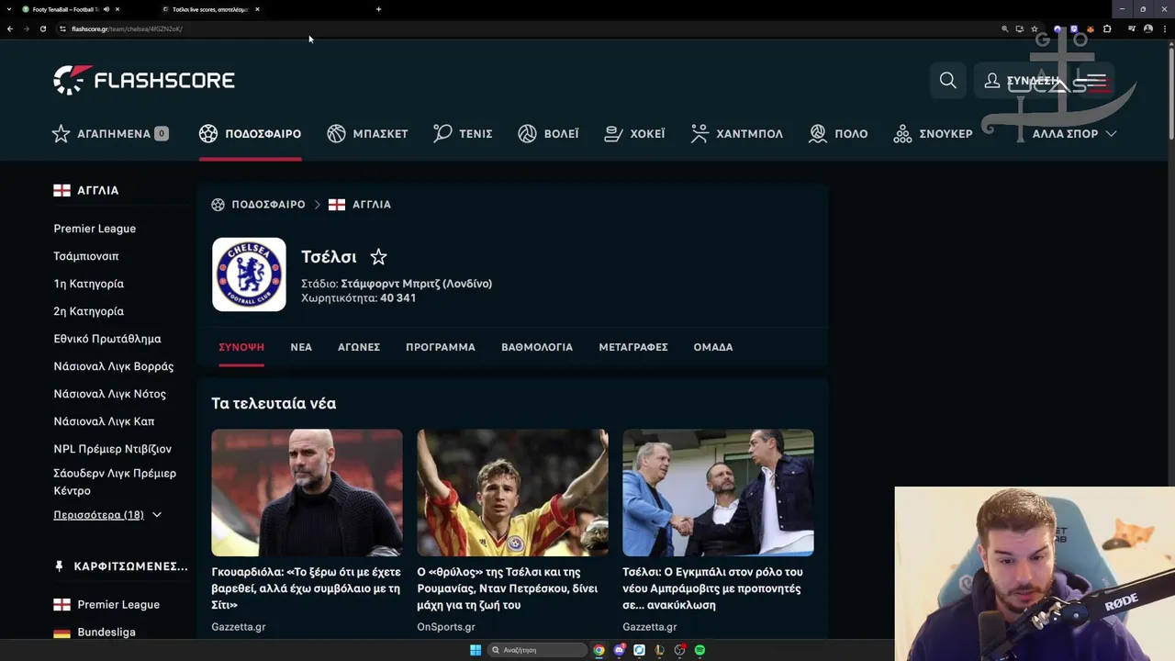Switch to the ΟΜΑΔΑ tab

713,347
